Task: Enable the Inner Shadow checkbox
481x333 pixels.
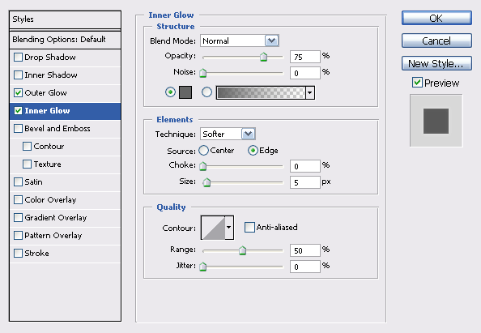Action: [18, 75]
